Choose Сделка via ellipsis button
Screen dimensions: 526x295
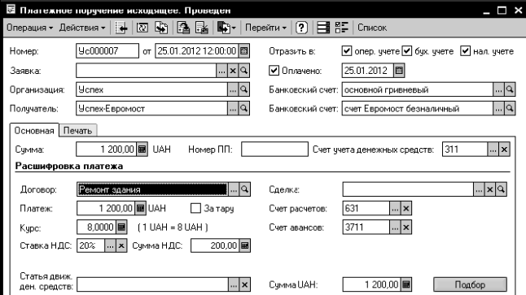point(479,189)
